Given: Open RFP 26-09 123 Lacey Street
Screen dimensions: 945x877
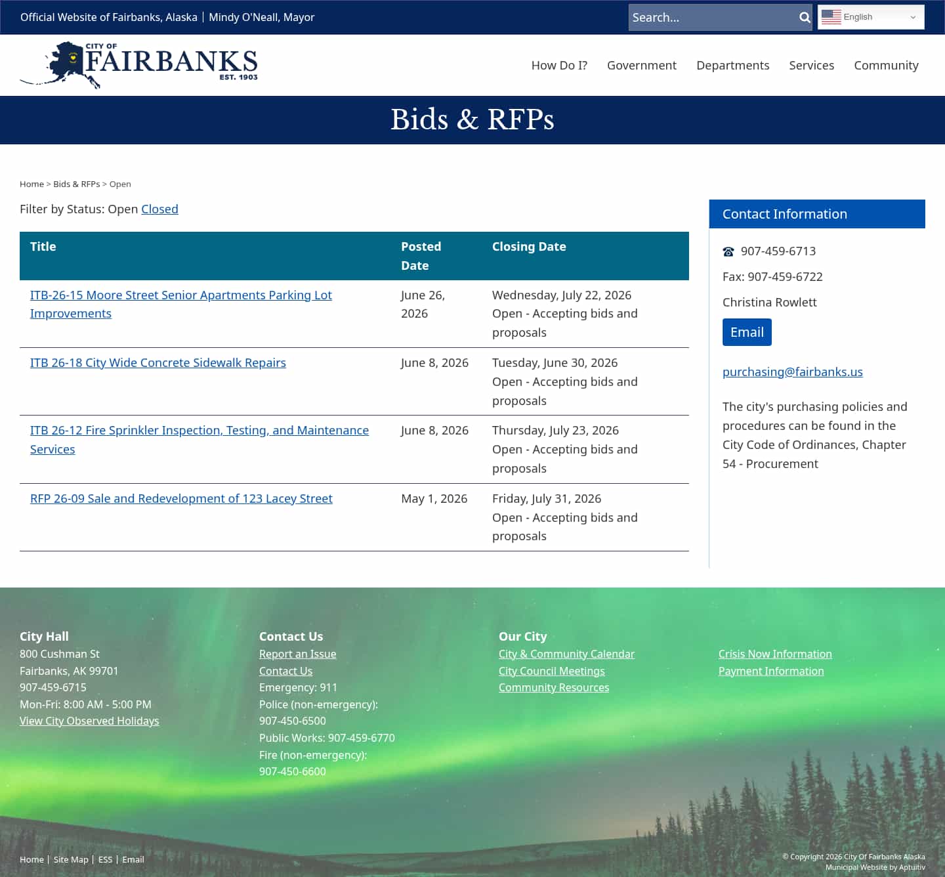Looking at the screenshot, I should pyautogui.click(x=181, y=499).
